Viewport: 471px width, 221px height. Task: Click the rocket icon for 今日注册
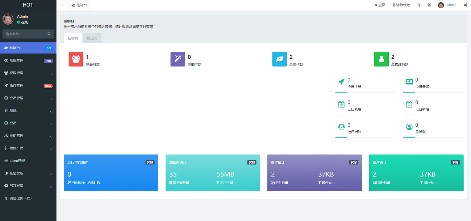coord(341,82)
